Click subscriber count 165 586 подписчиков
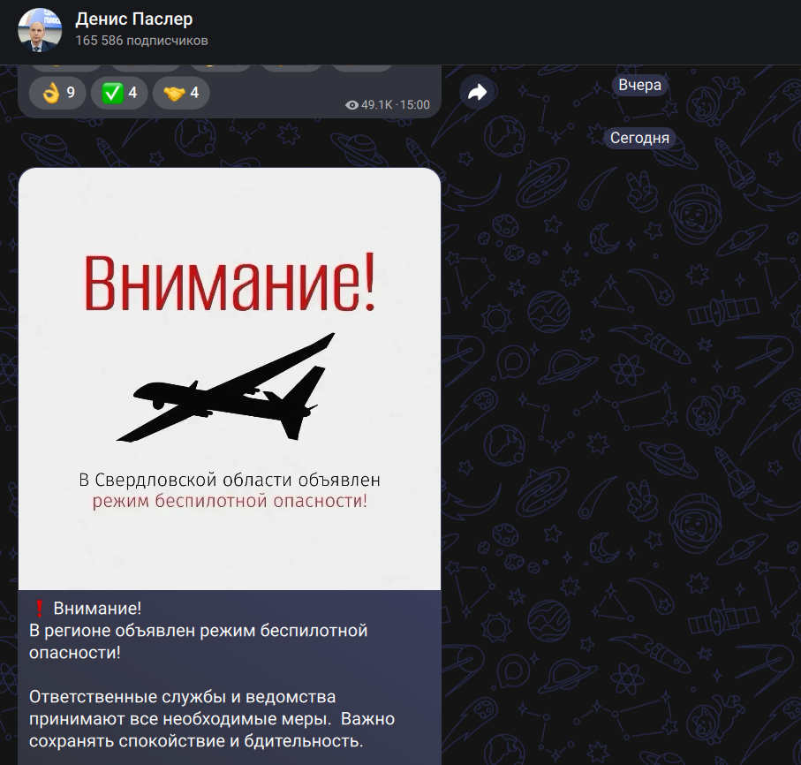801x765 pixels. [141, 41]
